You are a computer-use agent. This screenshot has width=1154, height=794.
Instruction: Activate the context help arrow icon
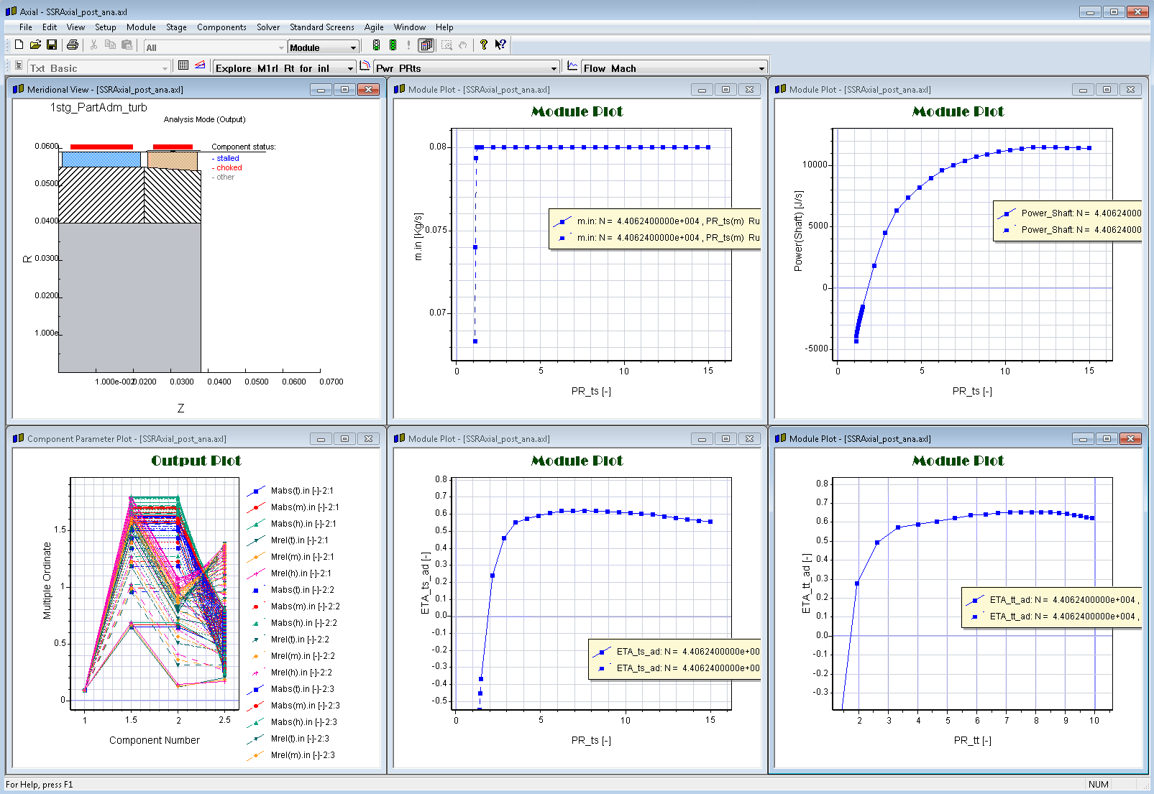click(500, 45)
